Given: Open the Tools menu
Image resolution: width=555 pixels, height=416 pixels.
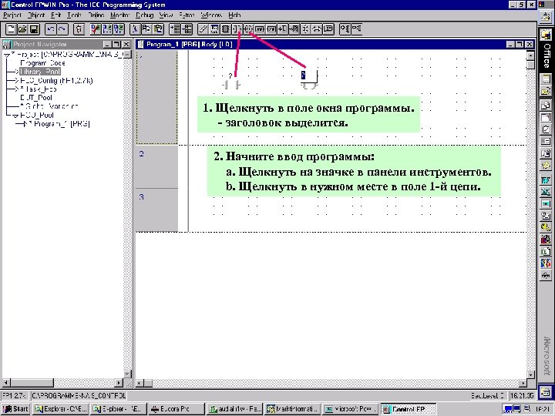Looking at the screenshot, I should 74,15.
